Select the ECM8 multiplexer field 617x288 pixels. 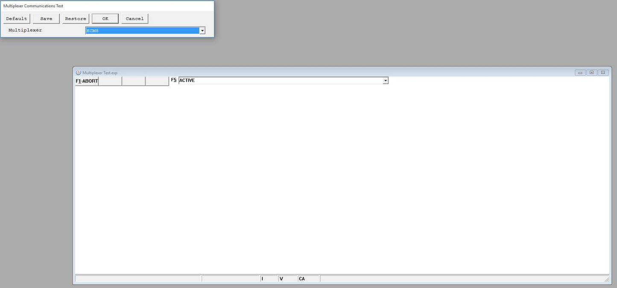tap(142, 31)
